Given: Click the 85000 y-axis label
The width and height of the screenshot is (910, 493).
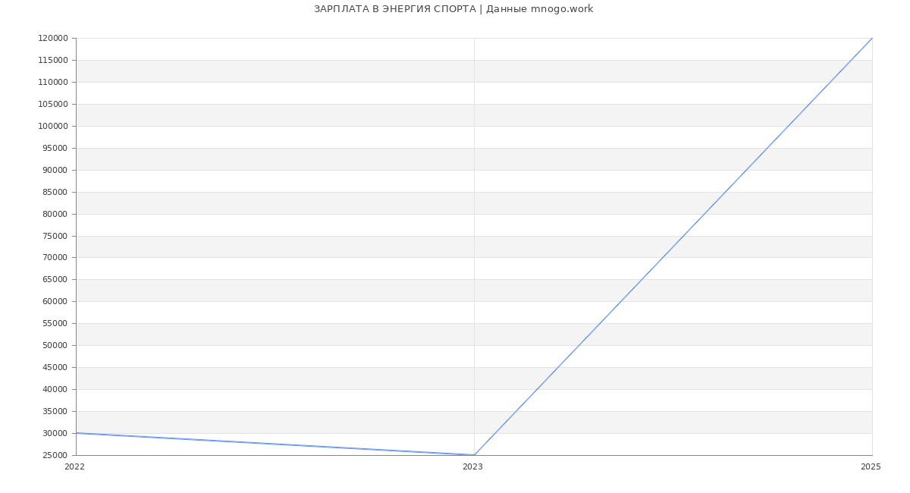Looking at the screenshot, I should pos(55,193).
